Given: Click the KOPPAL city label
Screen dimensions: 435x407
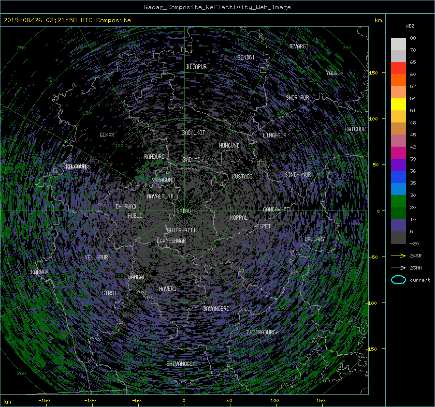Looking at the screenshot, I should pyautogui.click(x=239, y=217).
